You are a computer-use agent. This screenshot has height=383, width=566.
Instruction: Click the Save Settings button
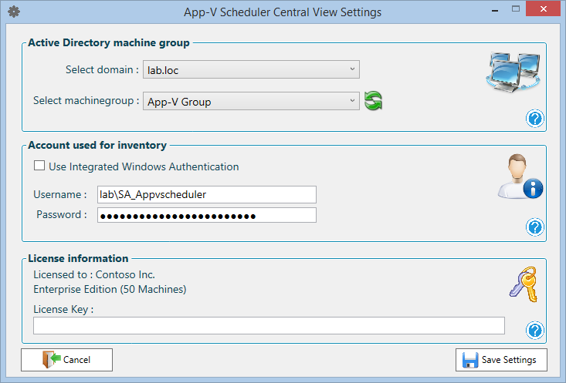click(502, 360)
